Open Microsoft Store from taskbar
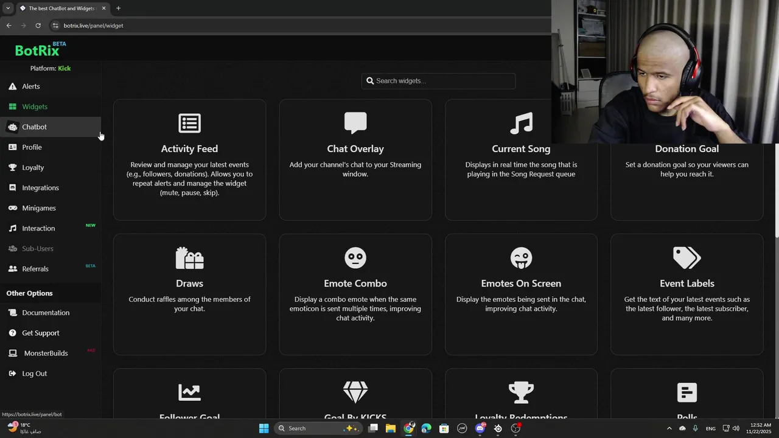Image resolution: width=779 pixels, height=438 pixels. click(444, 428)
